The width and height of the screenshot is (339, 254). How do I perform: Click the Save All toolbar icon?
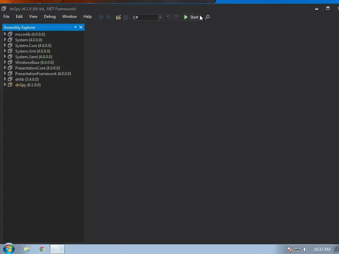coord(126,17)
